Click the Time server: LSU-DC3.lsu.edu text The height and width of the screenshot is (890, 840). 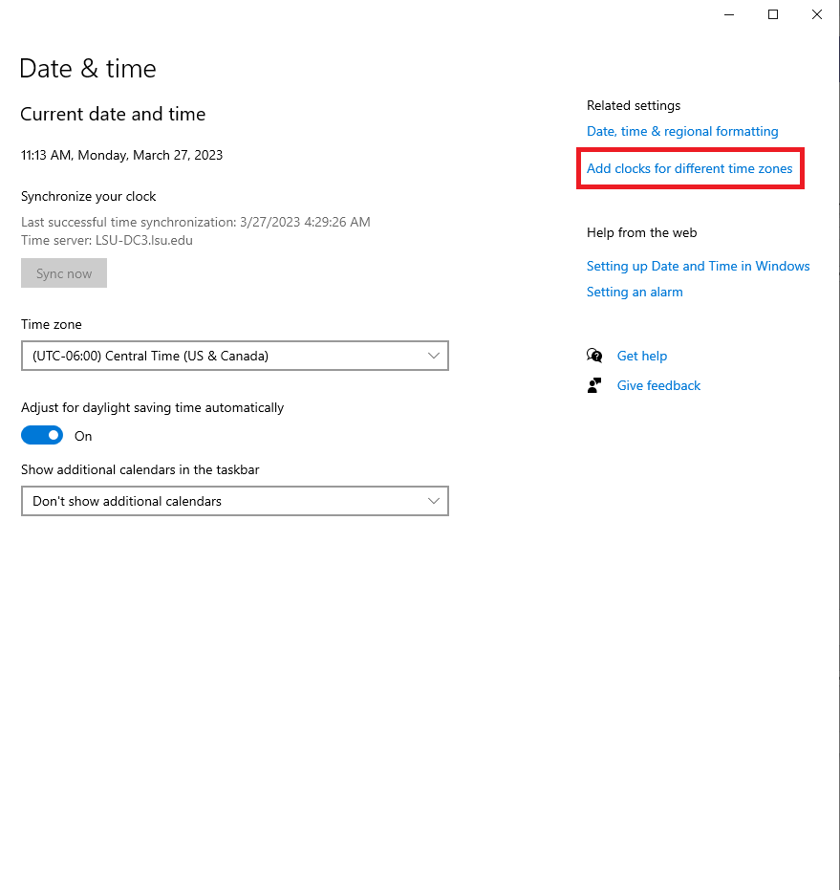tap(107, 240)
